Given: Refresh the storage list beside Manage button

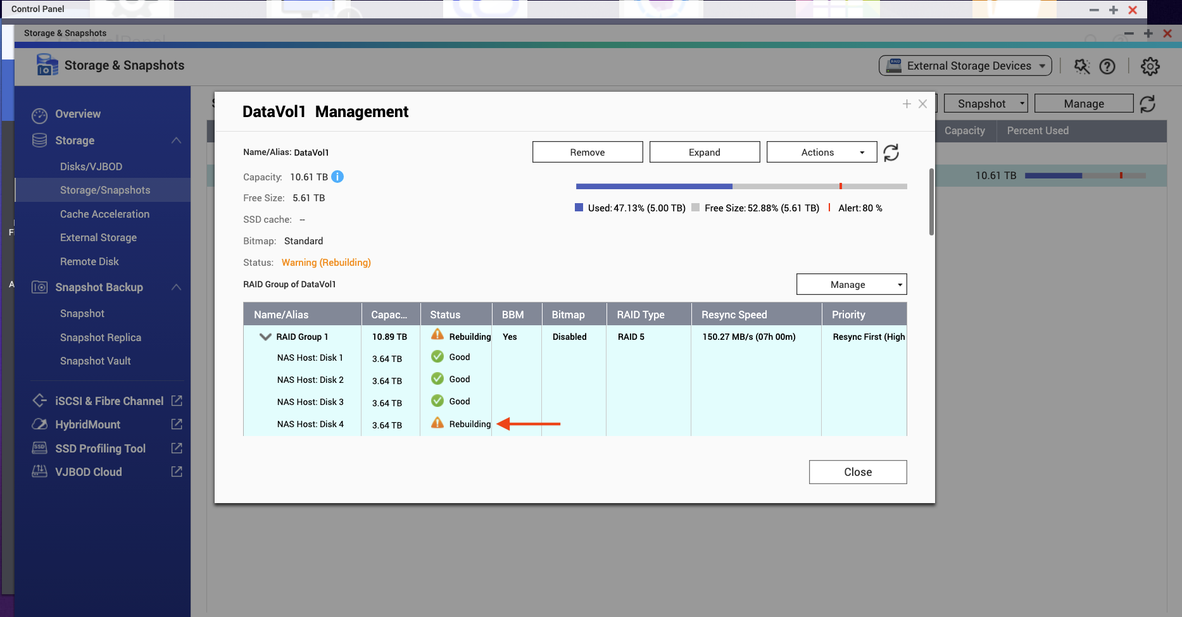Looking at the screenshot, I should (x=1147, y=104).
